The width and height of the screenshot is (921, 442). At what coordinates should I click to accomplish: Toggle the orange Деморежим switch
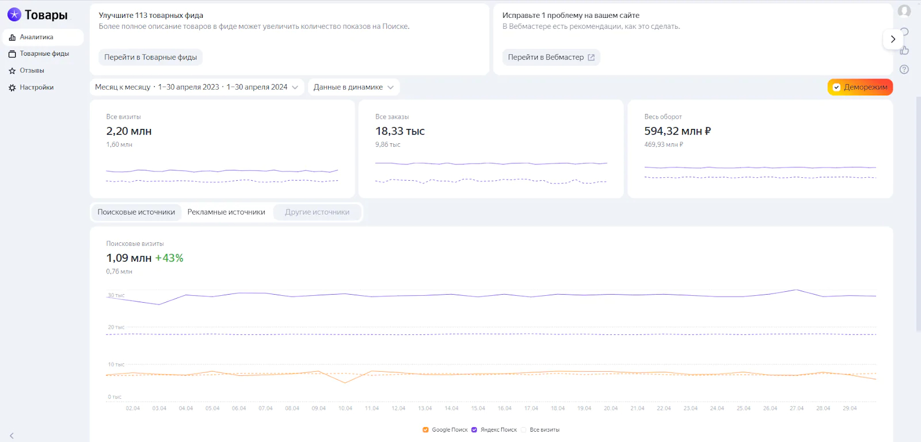[x=860, y=87]
